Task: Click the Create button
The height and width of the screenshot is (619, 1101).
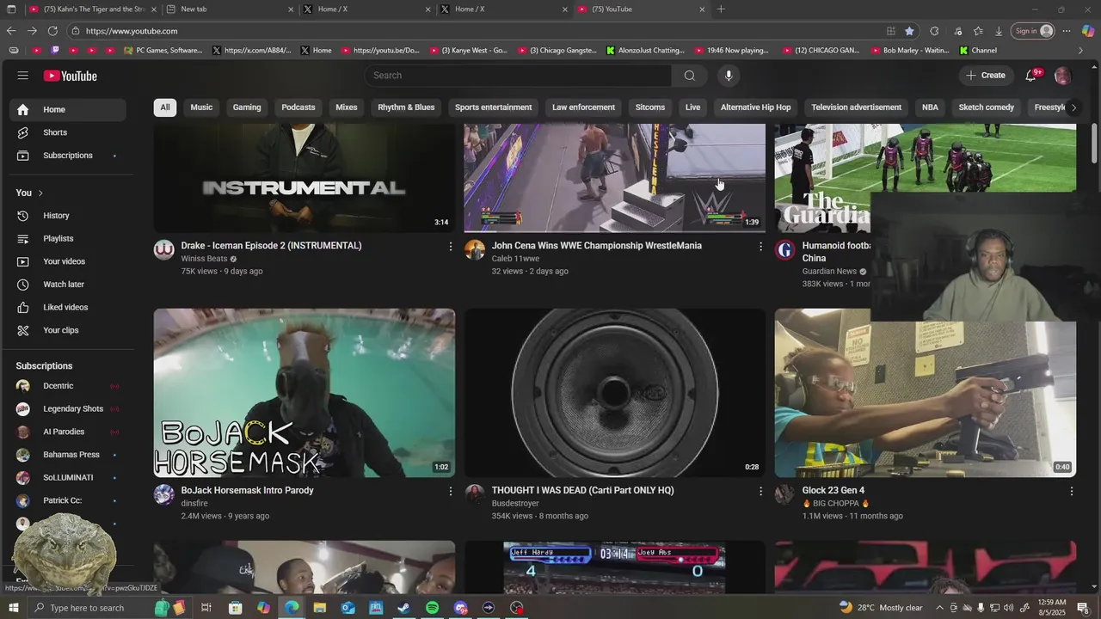Action: pyautogui.click(x=986, y=76)
